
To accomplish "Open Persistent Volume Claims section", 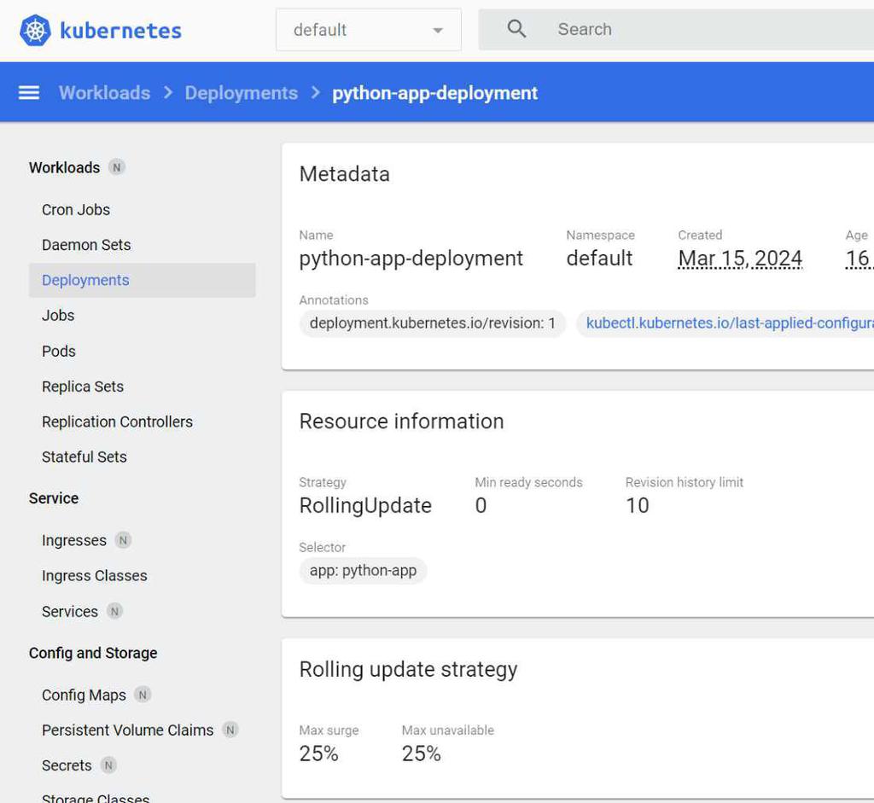I will 128,730.
